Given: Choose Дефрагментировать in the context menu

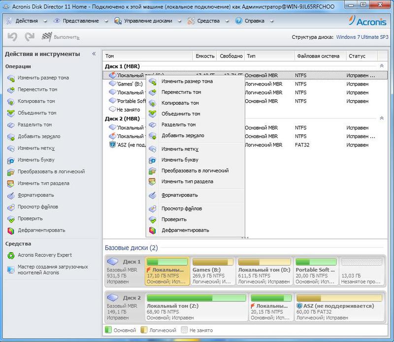Looking at the screenshot, I should (195, 230).
